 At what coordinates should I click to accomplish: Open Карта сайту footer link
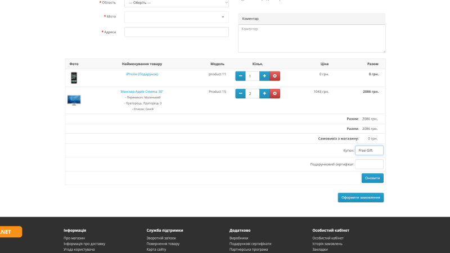[156, 250]
